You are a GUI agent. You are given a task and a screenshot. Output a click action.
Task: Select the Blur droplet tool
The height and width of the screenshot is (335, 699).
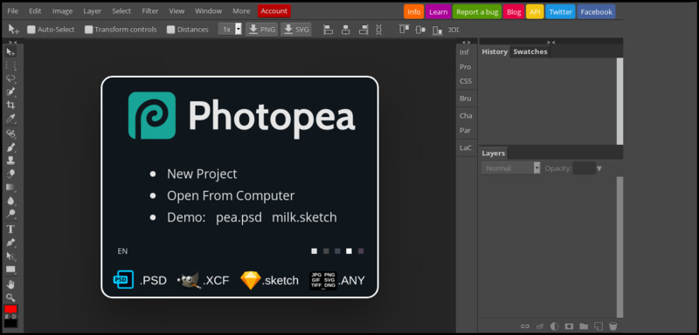(10, 201)
